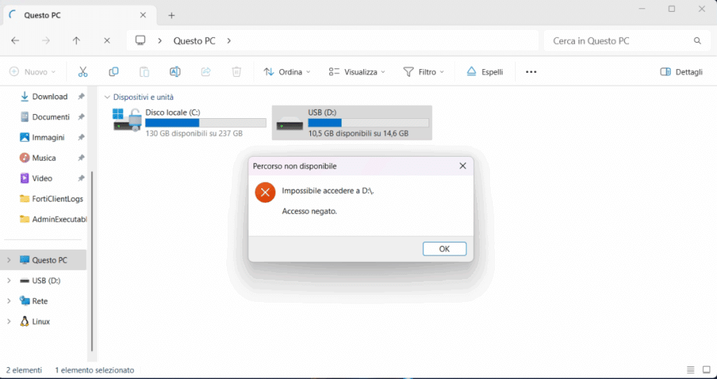The width and height of the screenshot is (717, 379).
Task: Switch to large icons view in status bar
Action: click(707, 370)
